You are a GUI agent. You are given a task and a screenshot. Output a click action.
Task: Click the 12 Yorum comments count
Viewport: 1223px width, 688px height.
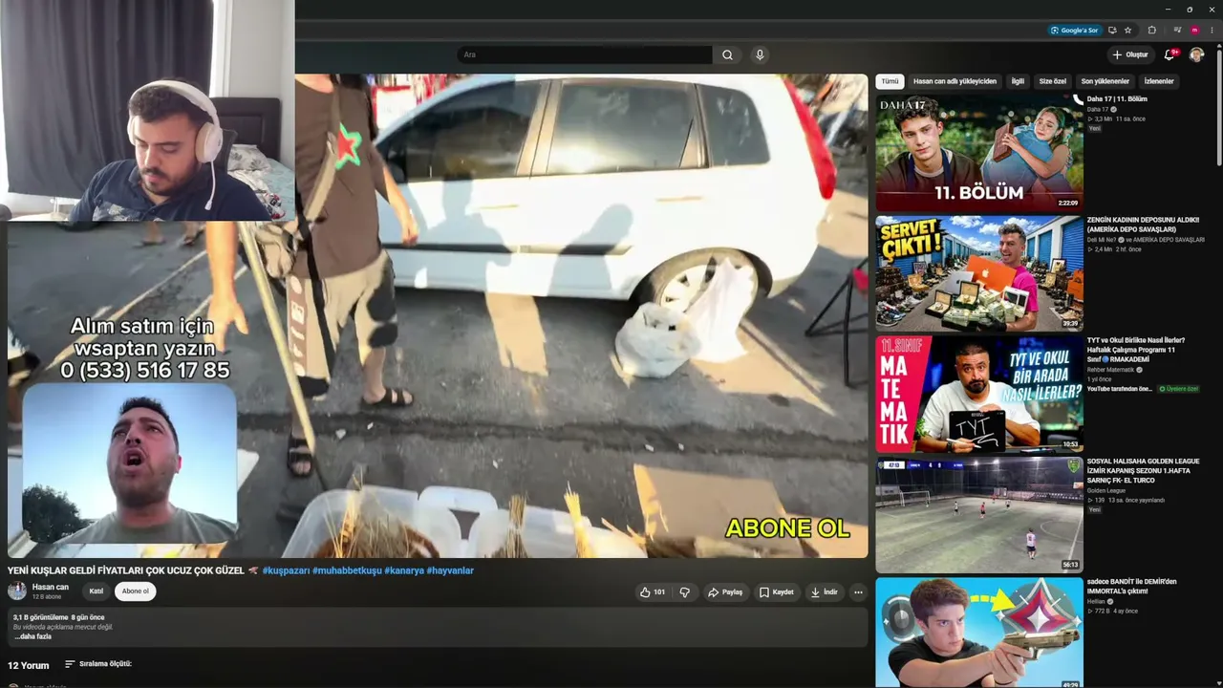pos(29,665)
